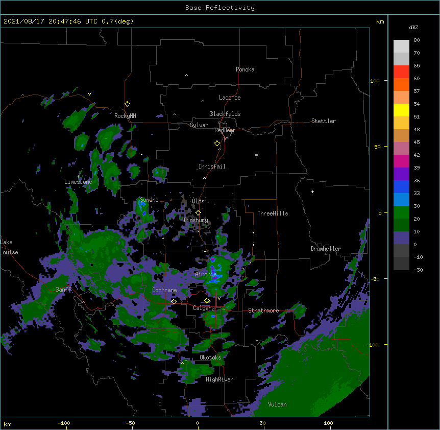The image size is (440, 430).
Task: Click the Didsbury town label
Action: (196, 220)
